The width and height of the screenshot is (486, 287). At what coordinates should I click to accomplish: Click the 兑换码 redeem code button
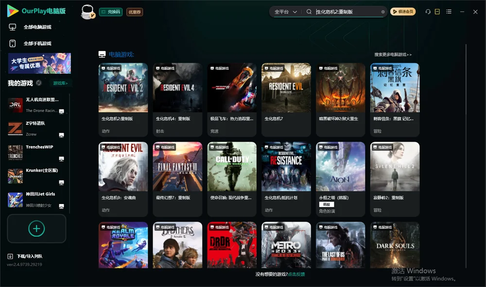pos(111,12)
